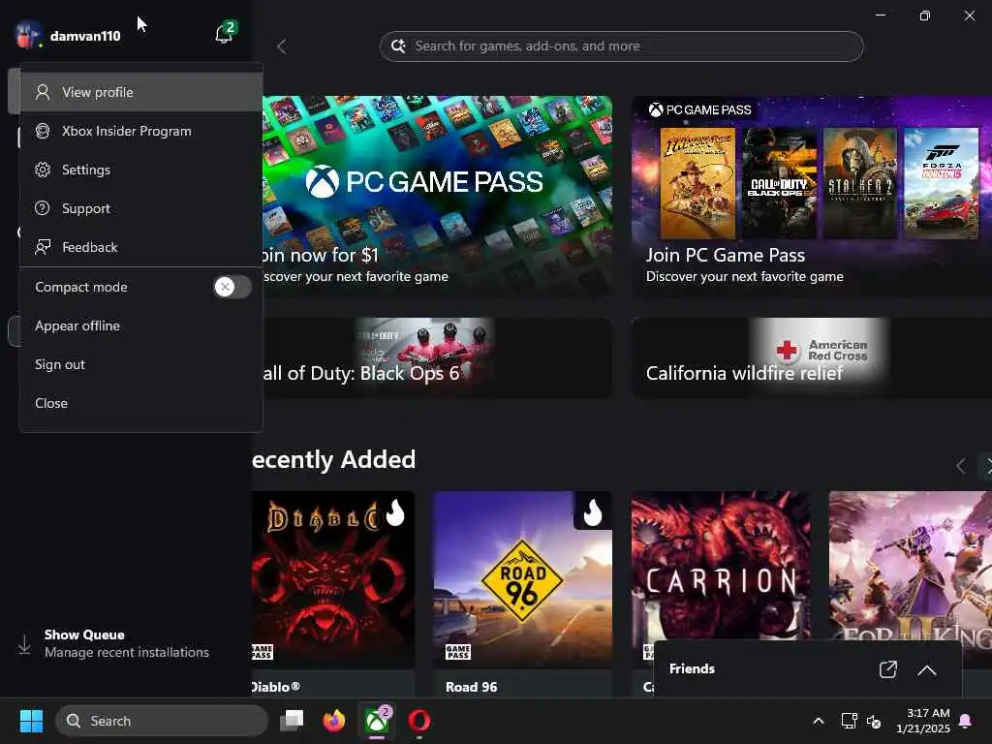The image size is (992, 744).
Task: Click the Road 96 title text
Action: (472, 687)
